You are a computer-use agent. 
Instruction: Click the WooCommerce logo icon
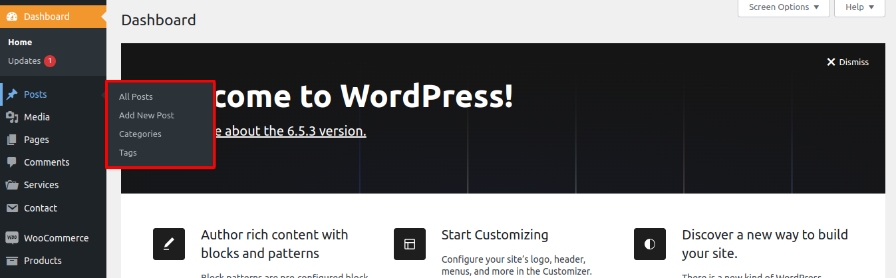12,238
